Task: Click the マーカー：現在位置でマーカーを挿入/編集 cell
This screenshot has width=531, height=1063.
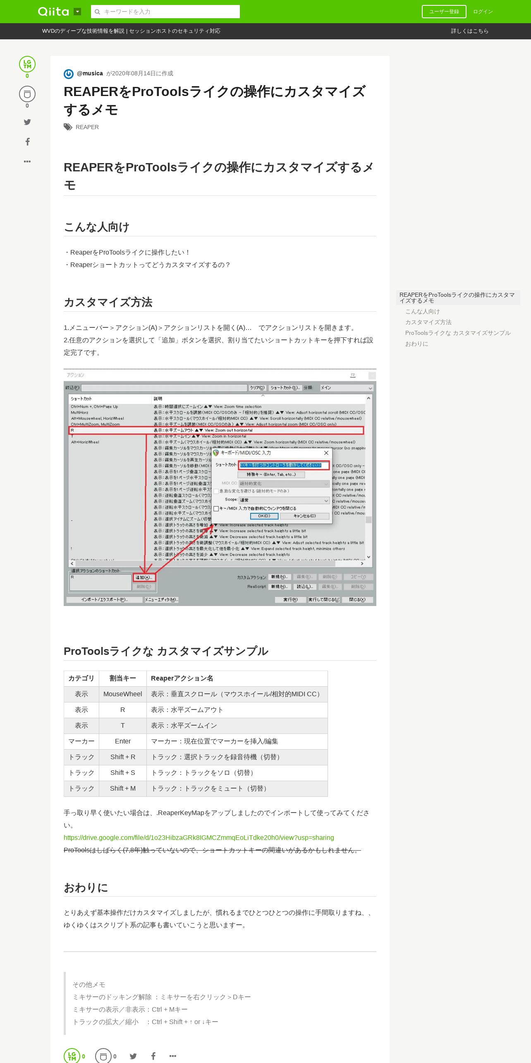Action: pos(237,741)
